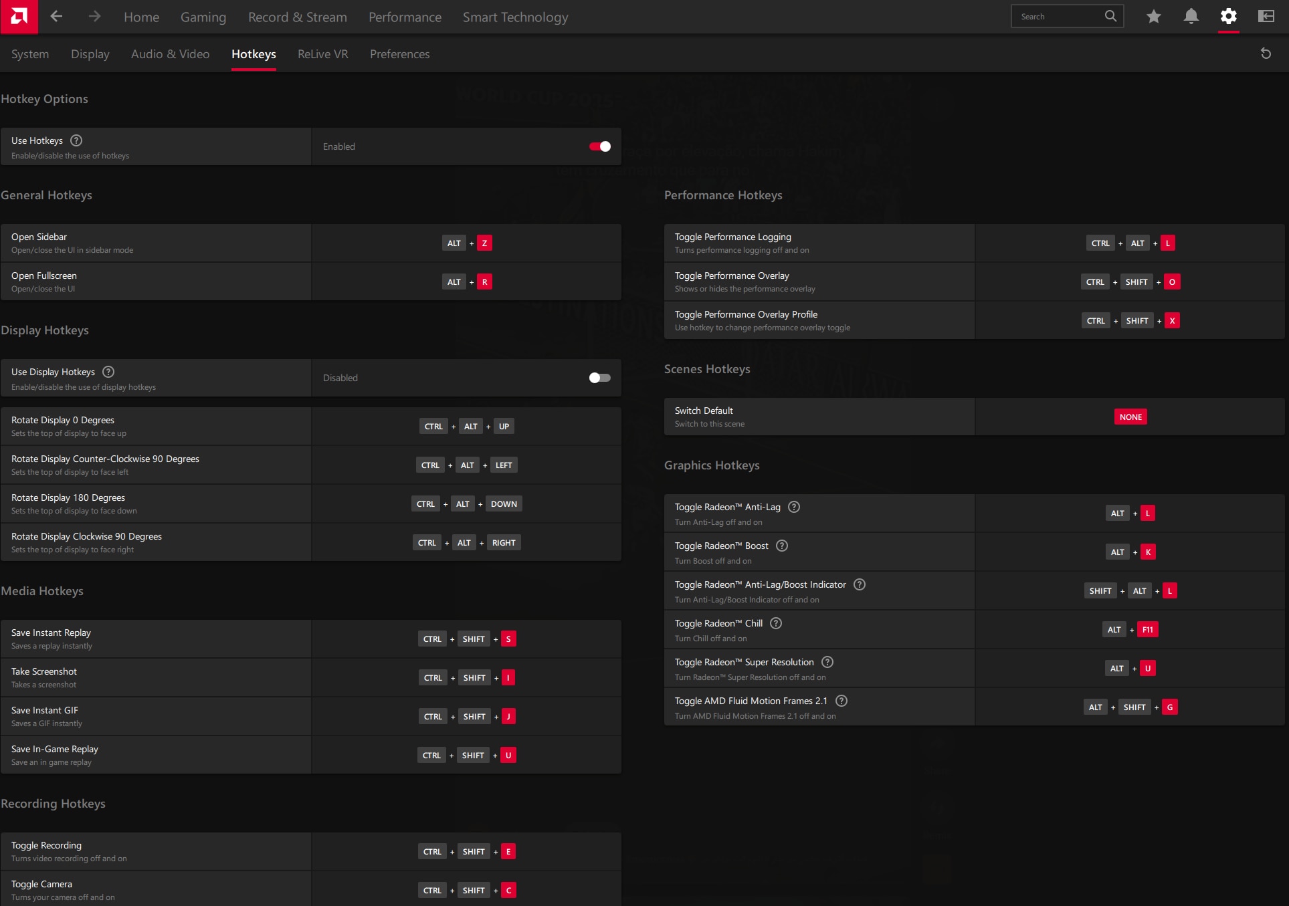This screenshot has width=1289, height=906.
Task: Edit Toggle Performance Logging hotkey
Action: pos(1130,243)
